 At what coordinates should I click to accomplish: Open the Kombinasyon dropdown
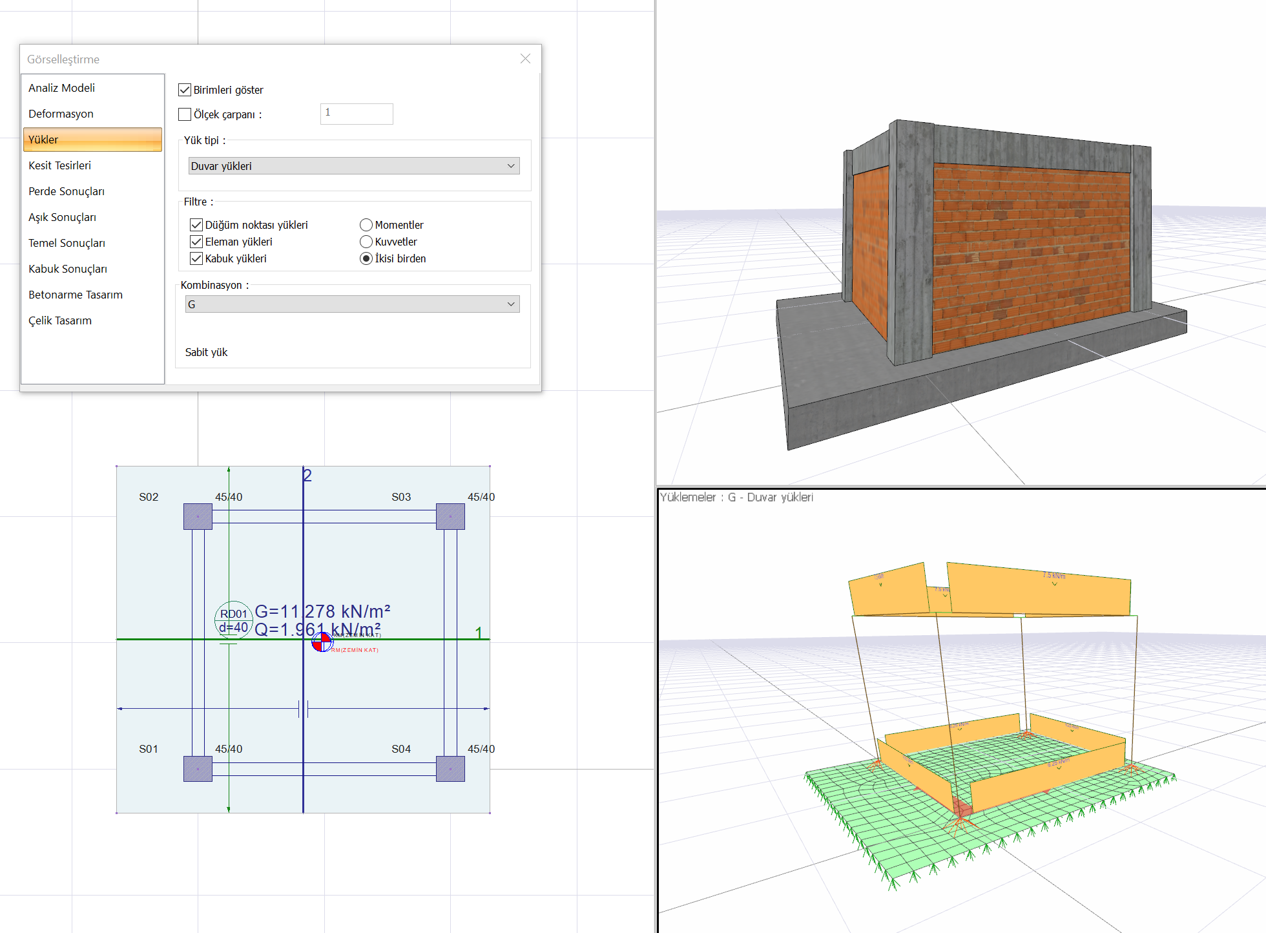(x=353, y=304)
